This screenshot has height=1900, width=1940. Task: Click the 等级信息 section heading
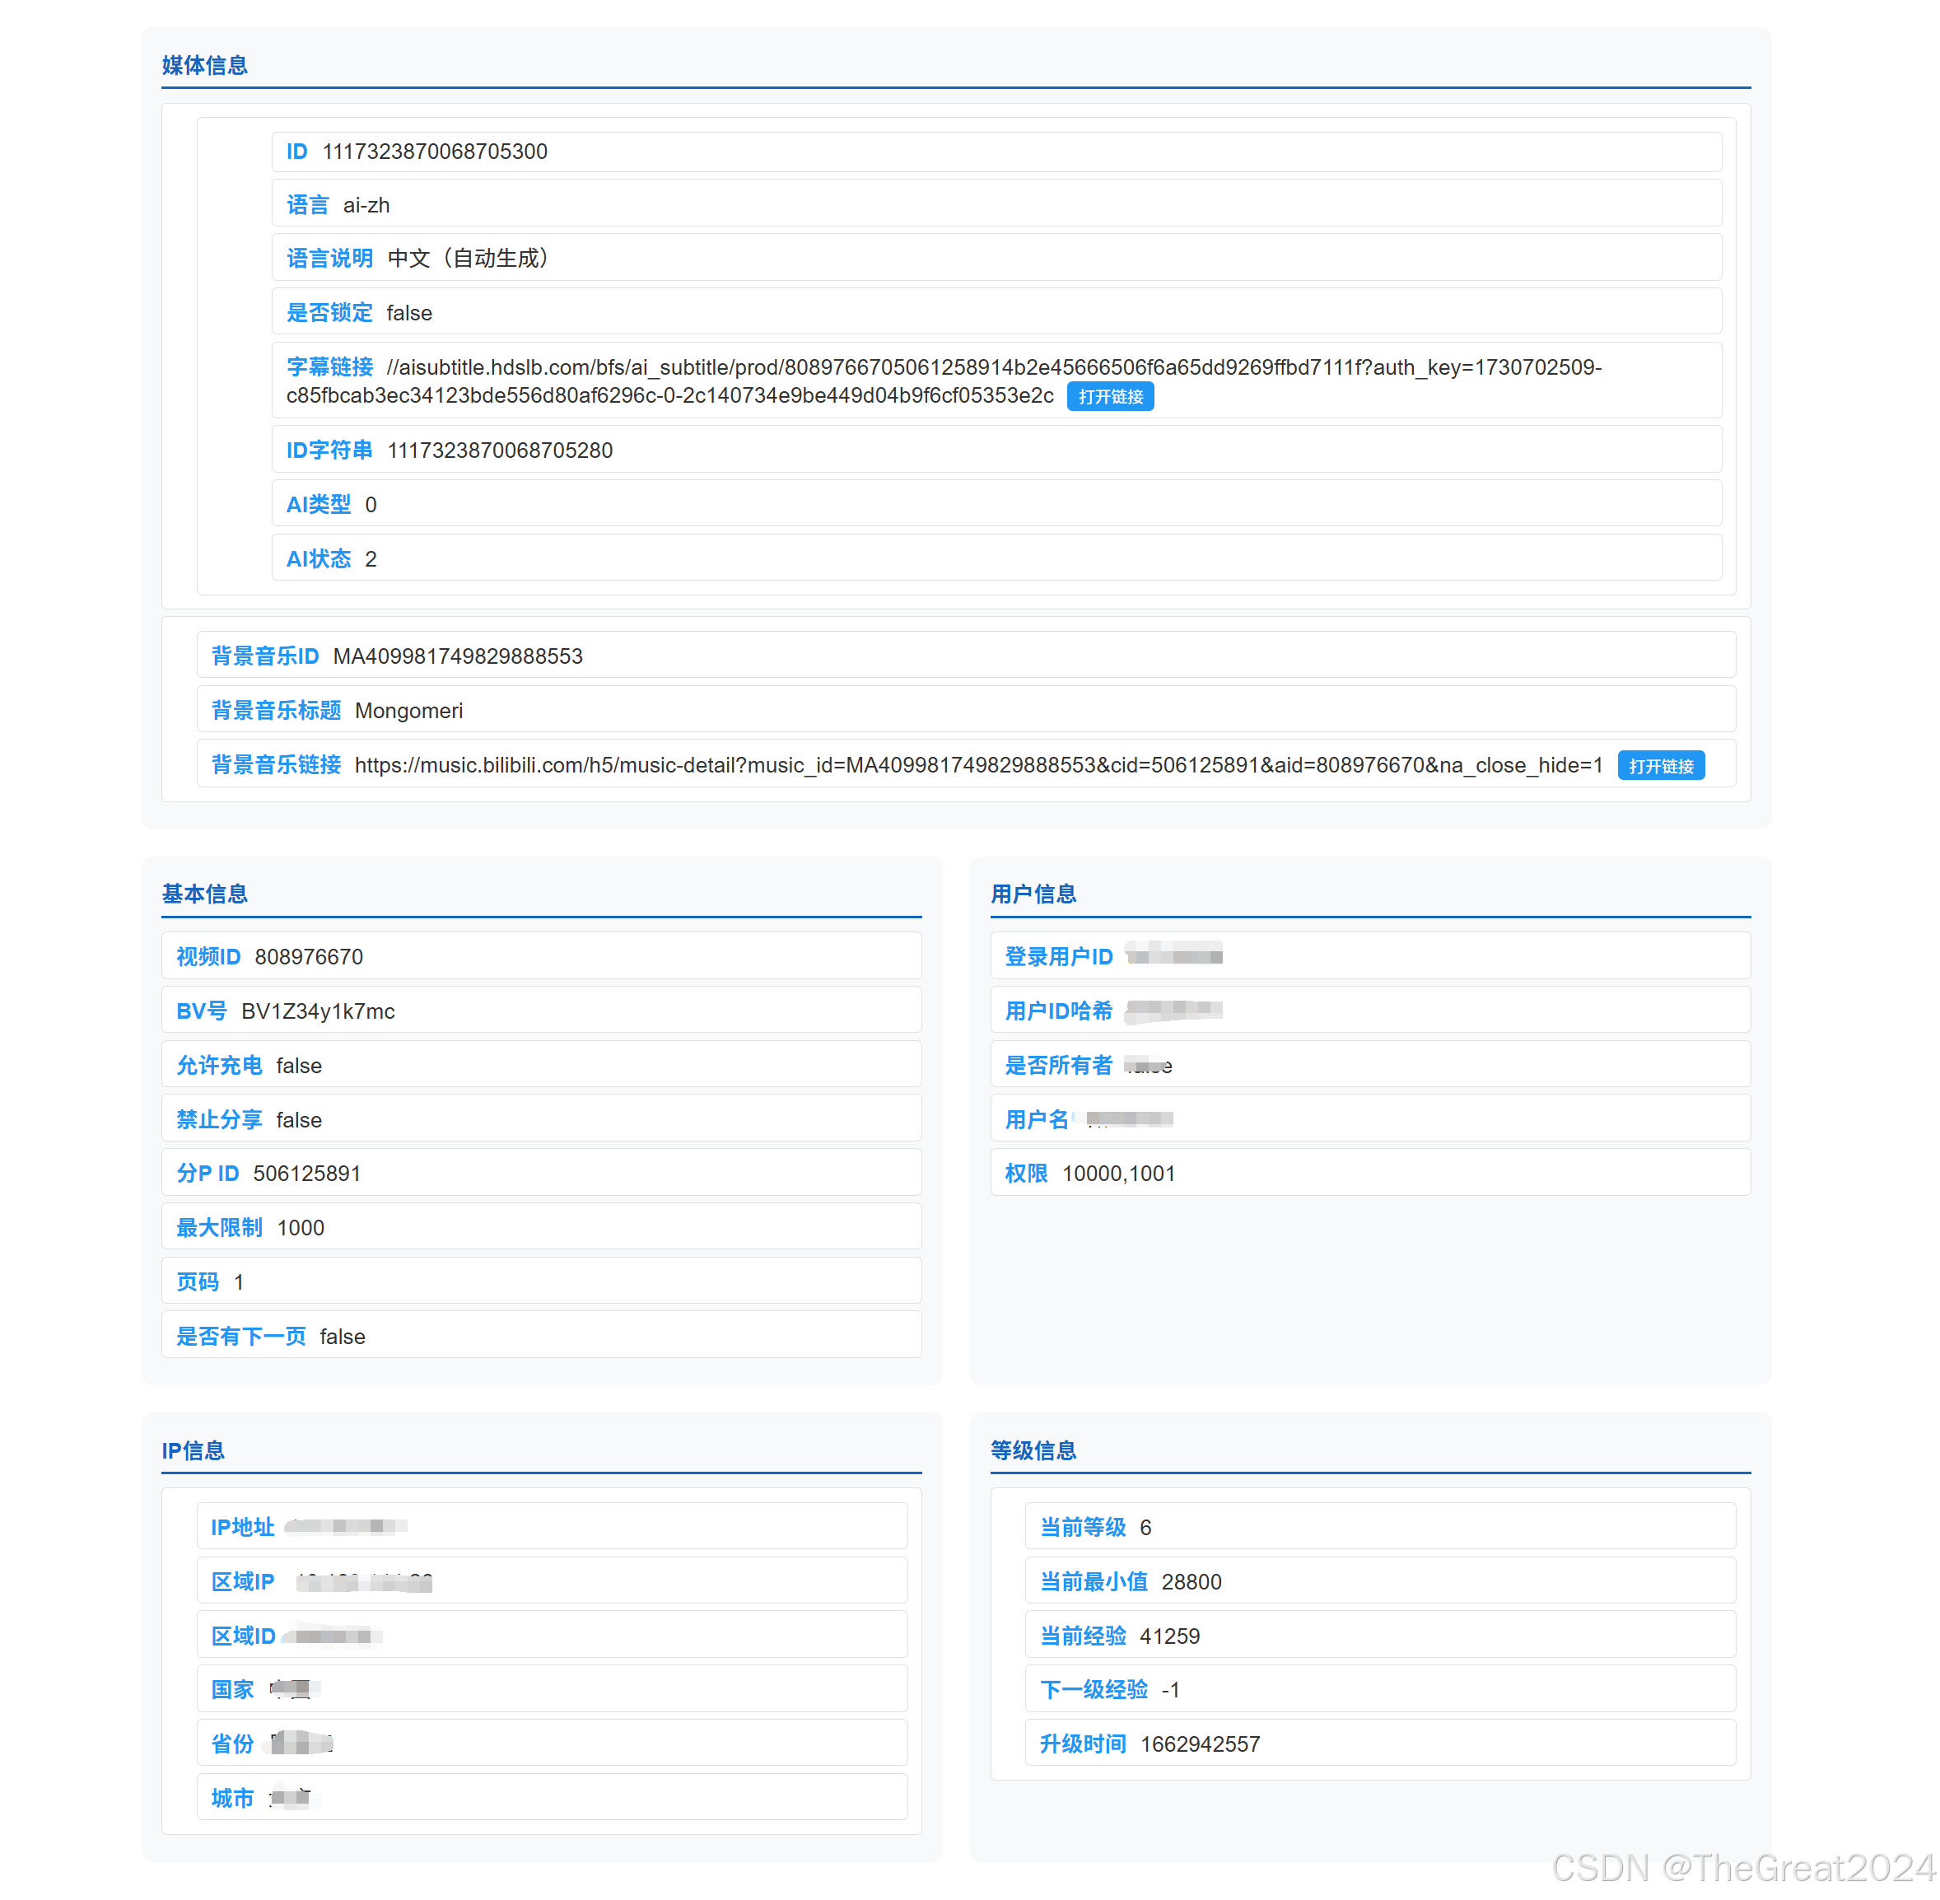click(1033, 1450)
